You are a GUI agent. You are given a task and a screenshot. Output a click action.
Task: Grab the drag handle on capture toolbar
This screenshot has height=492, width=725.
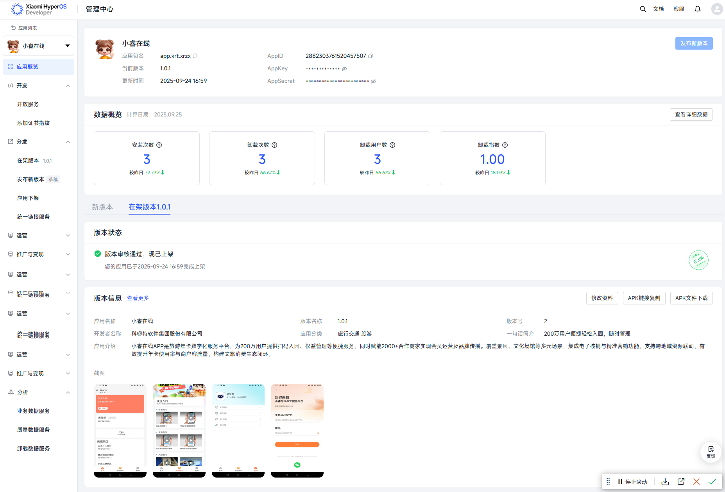coord(608,481)
